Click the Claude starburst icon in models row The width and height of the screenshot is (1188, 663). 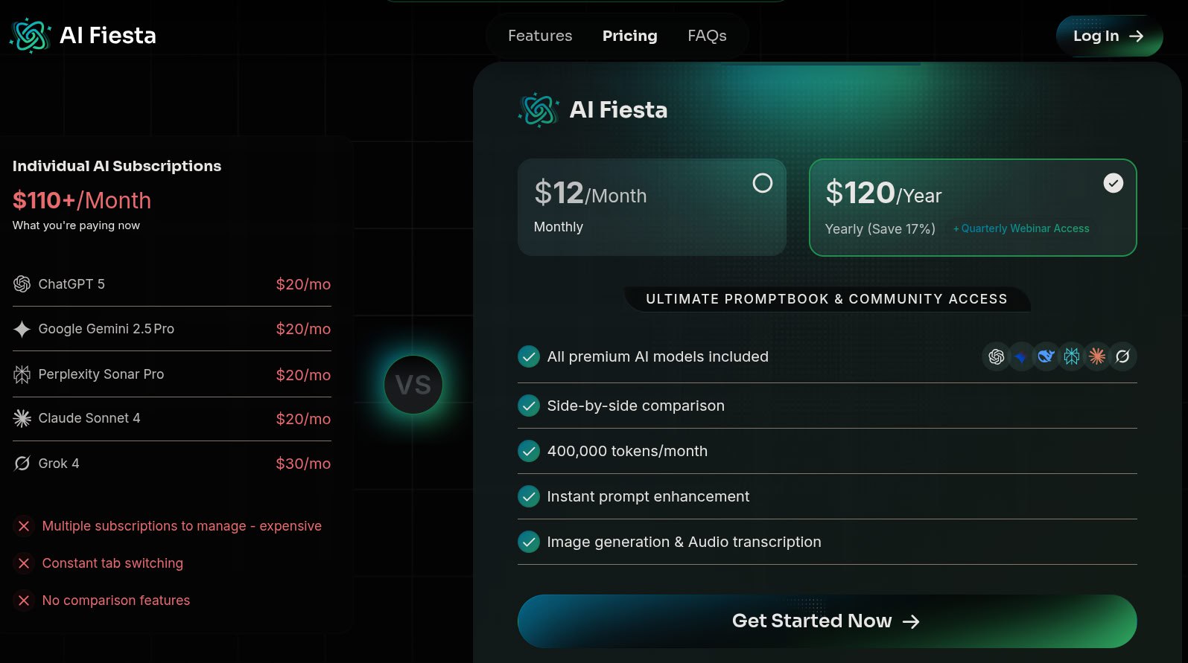click(1096, 356)
